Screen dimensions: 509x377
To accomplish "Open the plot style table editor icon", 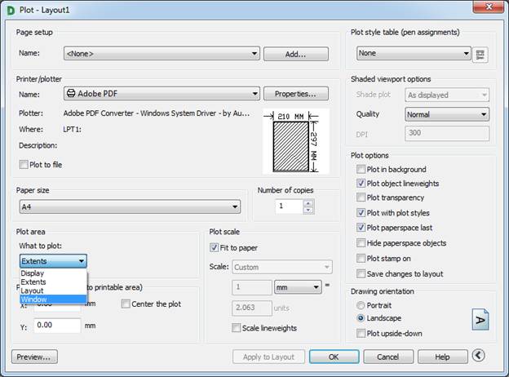I will coord(480,55).
